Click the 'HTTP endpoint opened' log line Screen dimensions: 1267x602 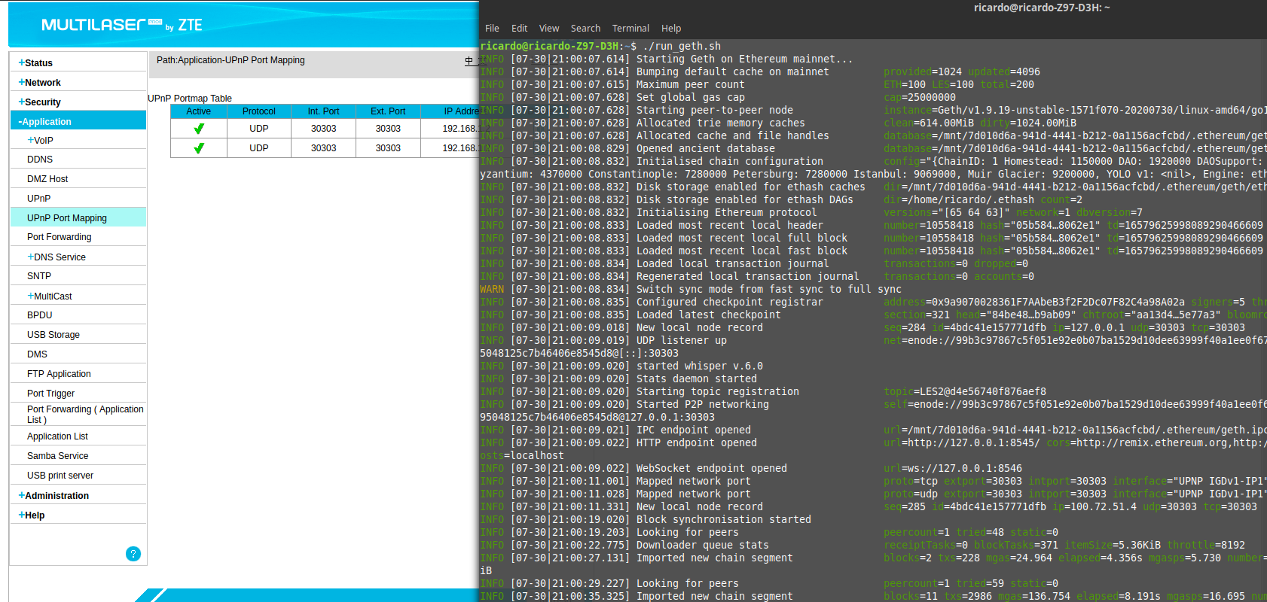[x=696, y=442]
